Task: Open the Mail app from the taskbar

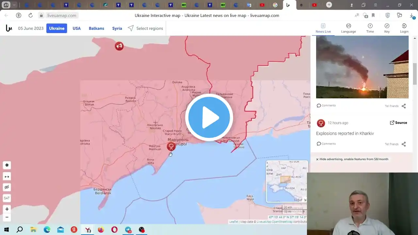Action: [60, 230]
